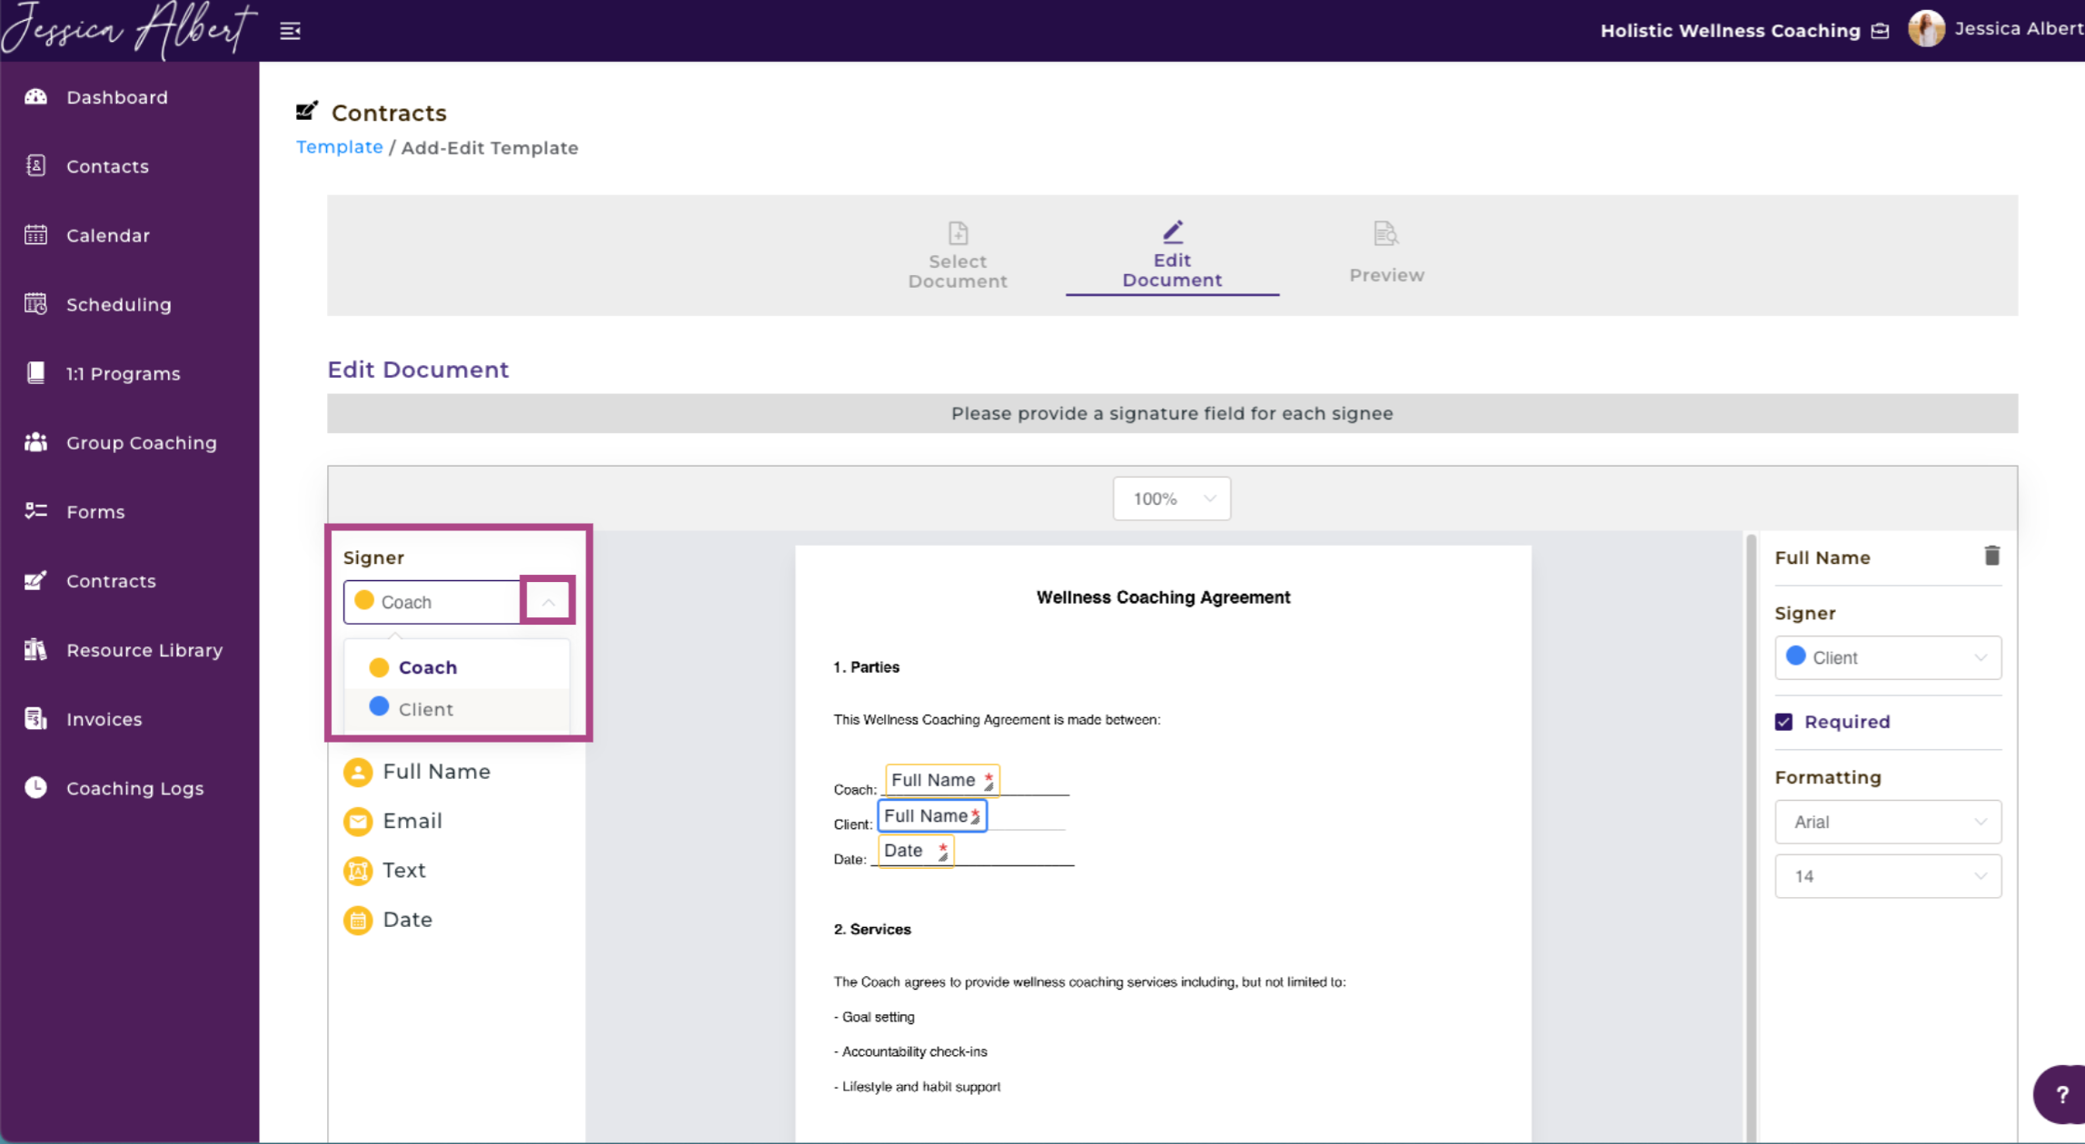The width and height of the screenshot is (2085, 1144).
Task: Click the Select Document step icon
Action: 958,233
